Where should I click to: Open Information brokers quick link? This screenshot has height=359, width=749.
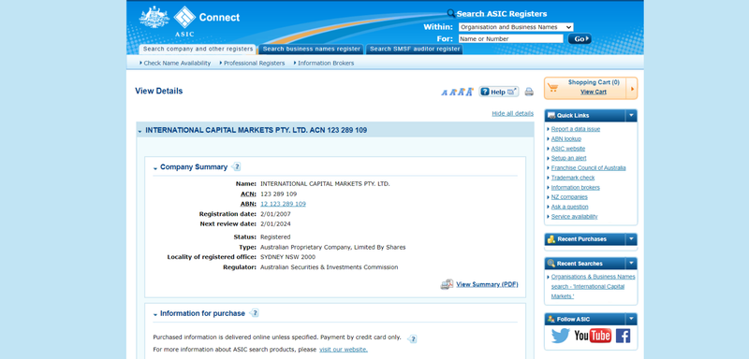point(575,187)
